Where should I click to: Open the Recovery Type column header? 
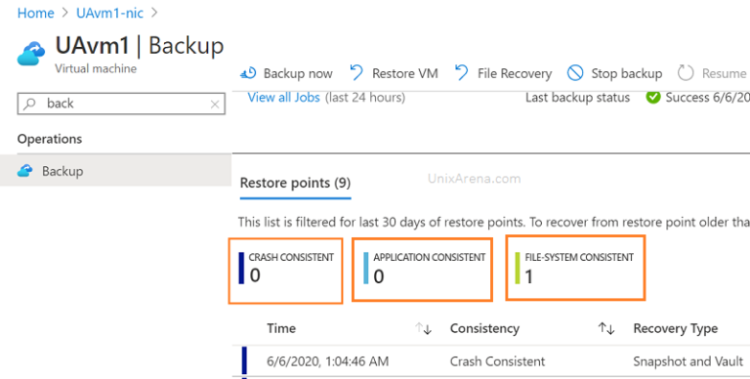[676, 329]
